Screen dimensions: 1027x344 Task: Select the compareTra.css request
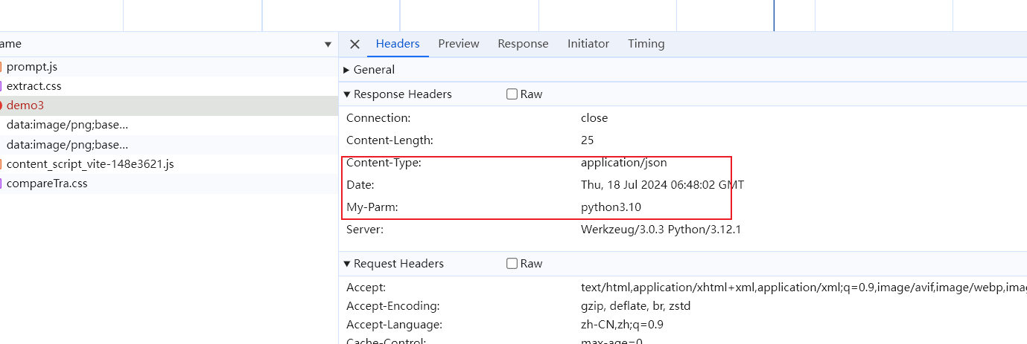pos(47,183)
